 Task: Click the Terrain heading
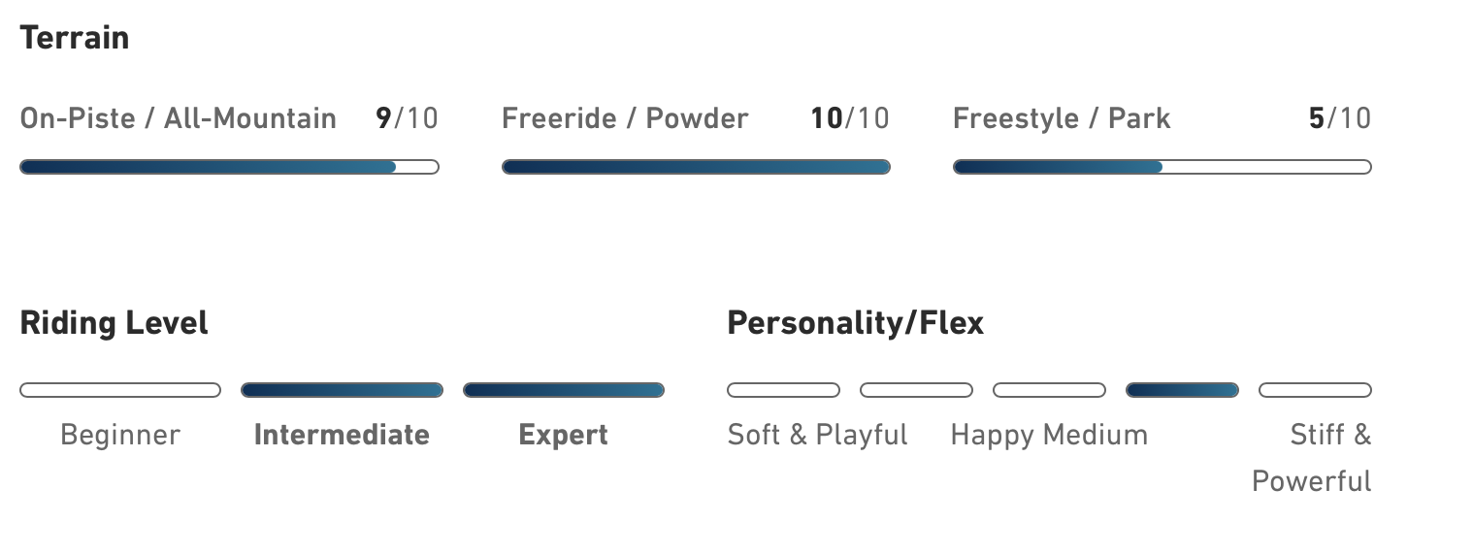pos(75,38)
